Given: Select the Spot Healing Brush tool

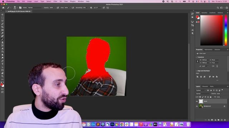Looking at the screenshot, I should [3, 36].
